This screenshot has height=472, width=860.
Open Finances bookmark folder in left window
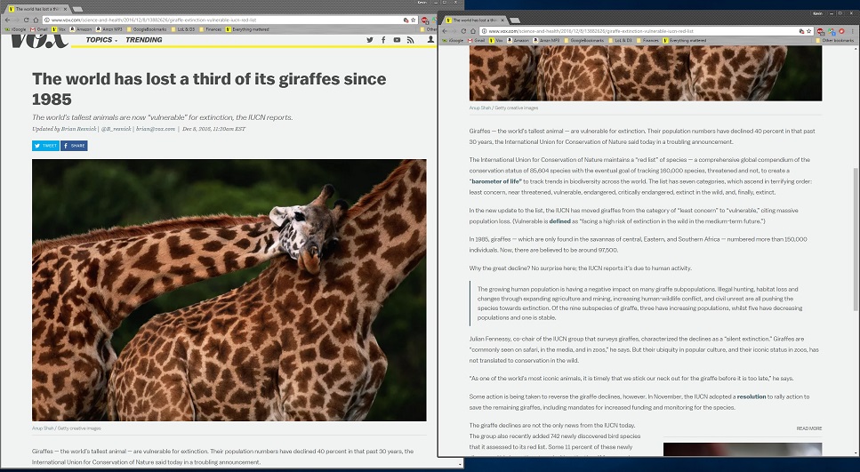[x=213, y=28]
